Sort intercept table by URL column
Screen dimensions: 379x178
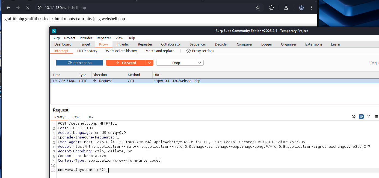(x=266, y=75)
